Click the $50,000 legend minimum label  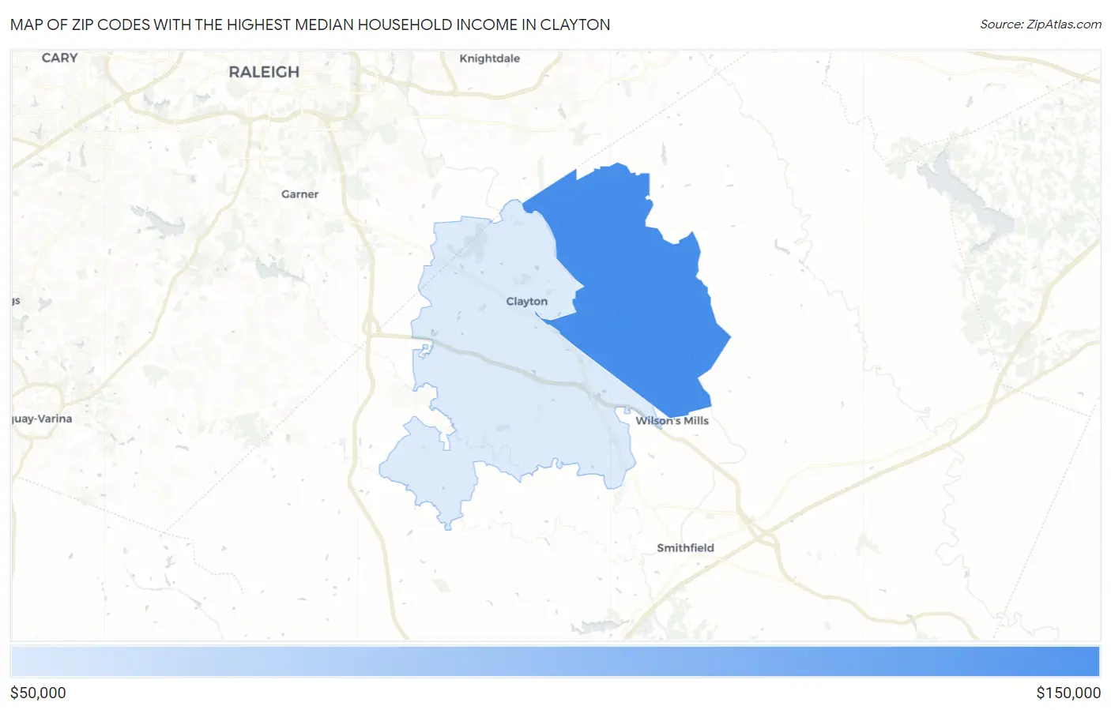click(38, 693)
